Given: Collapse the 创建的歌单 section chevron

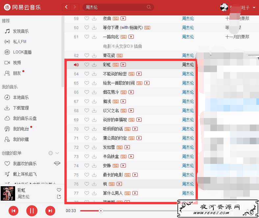Looking at the screenshot, I should [x=57, y=153].
